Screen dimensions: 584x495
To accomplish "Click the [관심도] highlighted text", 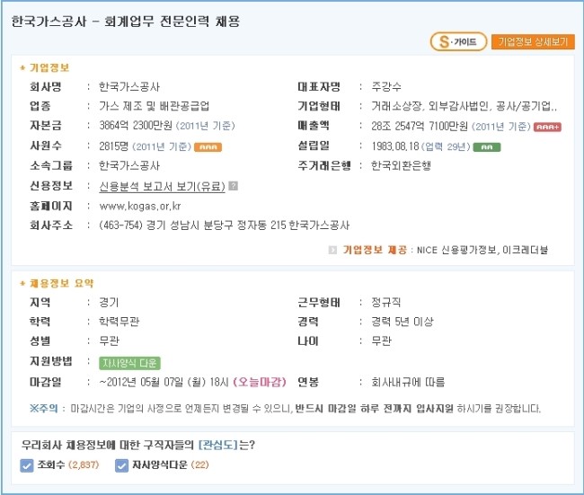I will click(218, 445).
